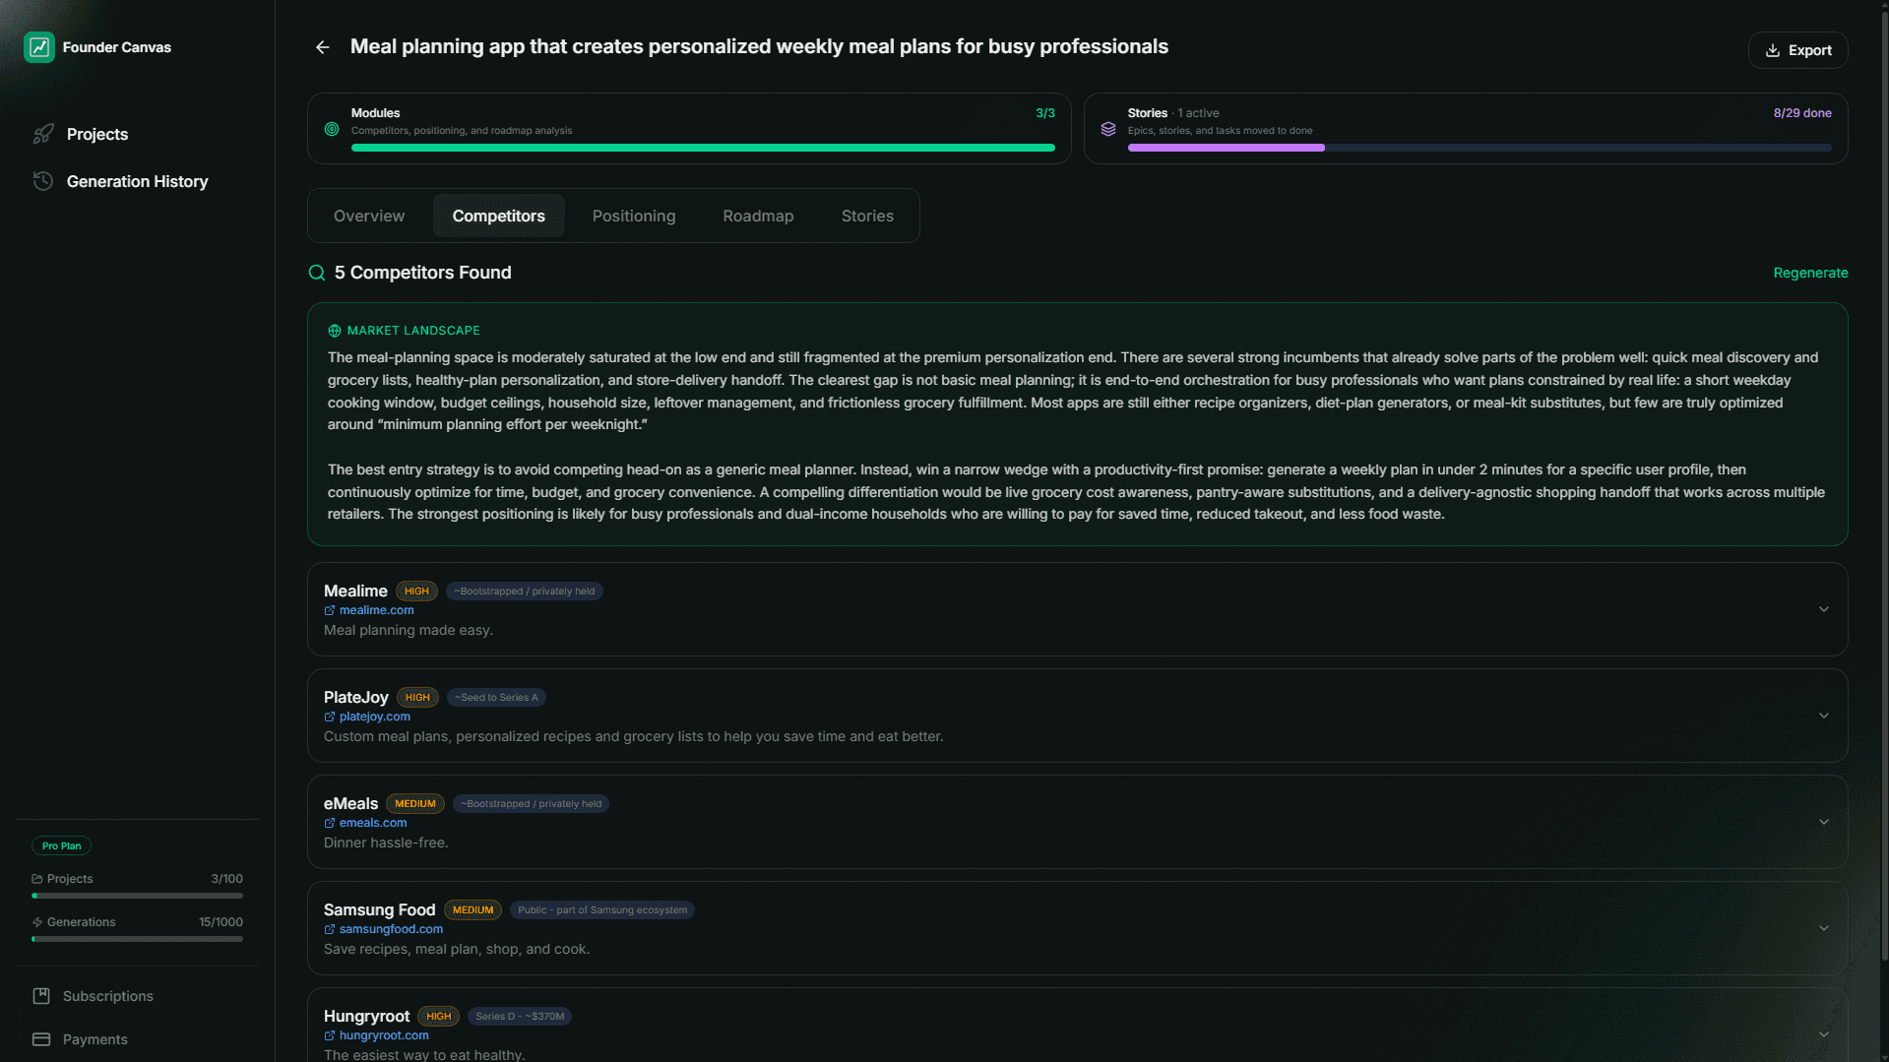The width and height of the screenshot is (1889, 1062).
Task: Click the globe icon next to Market Landscape
Action: coord(334,330)
